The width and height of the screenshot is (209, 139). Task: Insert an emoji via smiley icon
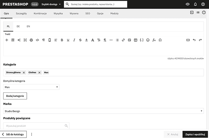click(x=148, y=40)
